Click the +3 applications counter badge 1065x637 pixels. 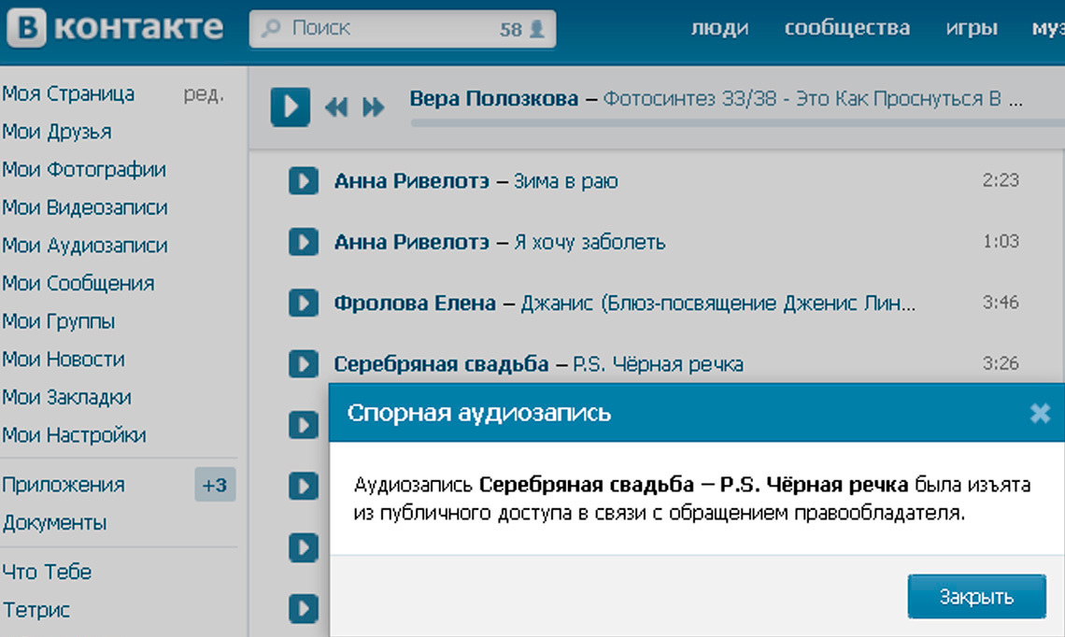pos(215,486)
